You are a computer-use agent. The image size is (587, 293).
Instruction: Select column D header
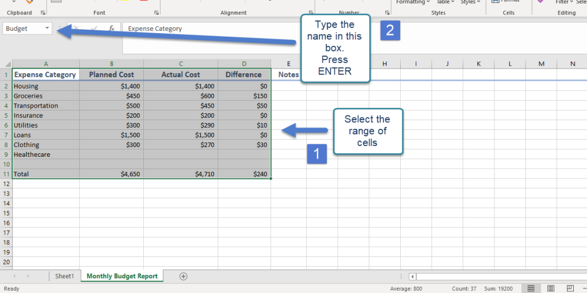point(244,64)
